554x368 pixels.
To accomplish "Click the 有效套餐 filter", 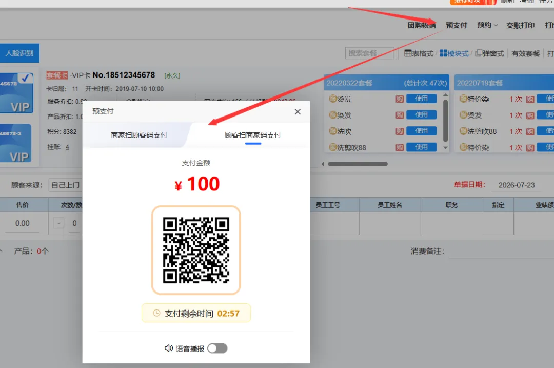I will 525,53.
